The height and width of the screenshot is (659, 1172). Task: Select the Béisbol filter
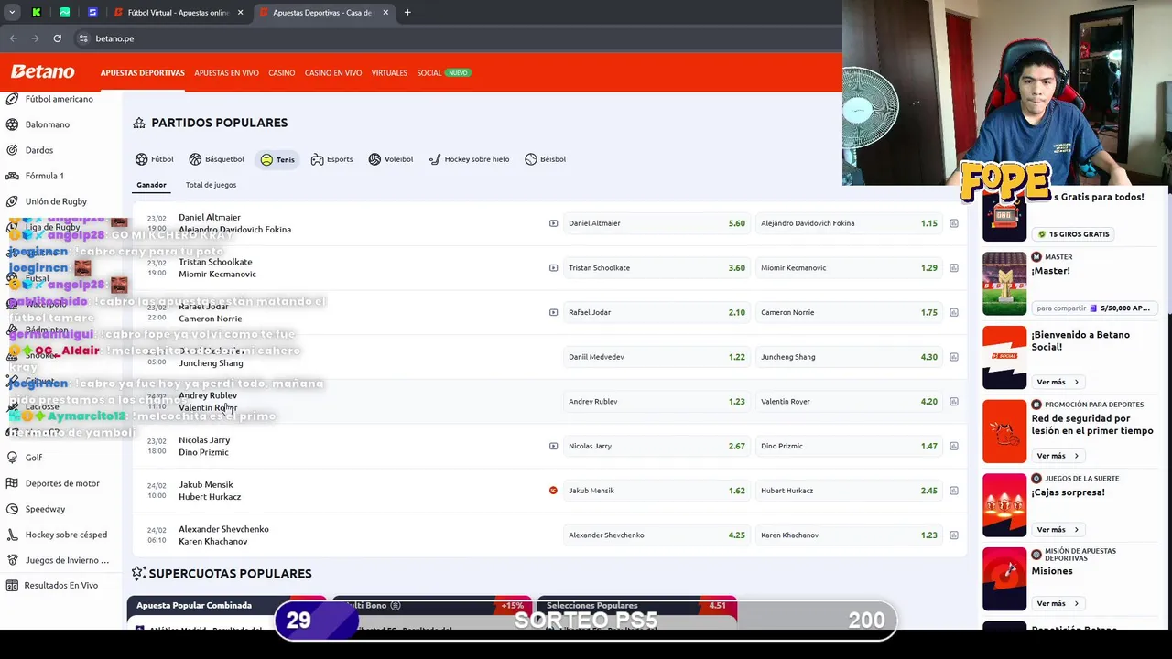click(x=545, y=159)
